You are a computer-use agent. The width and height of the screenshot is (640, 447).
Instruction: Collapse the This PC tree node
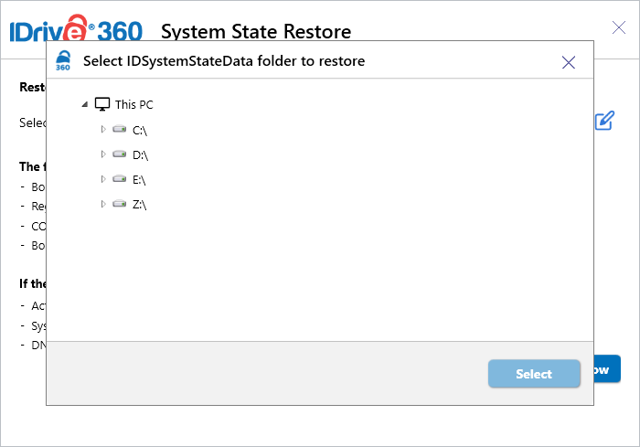pyautogui.click(x=85, y=104)
